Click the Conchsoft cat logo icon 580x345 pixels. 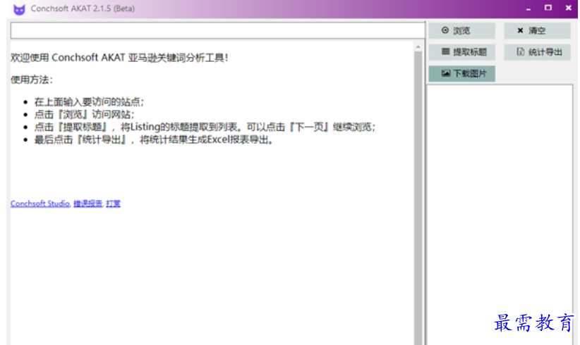coord(19,9)
